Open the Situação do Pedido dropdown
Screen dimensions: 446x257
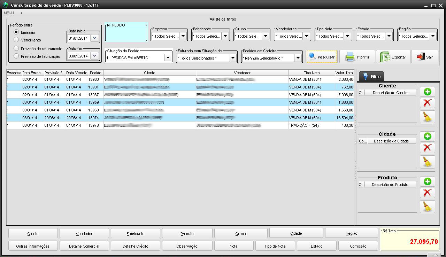tap(168, 58)
